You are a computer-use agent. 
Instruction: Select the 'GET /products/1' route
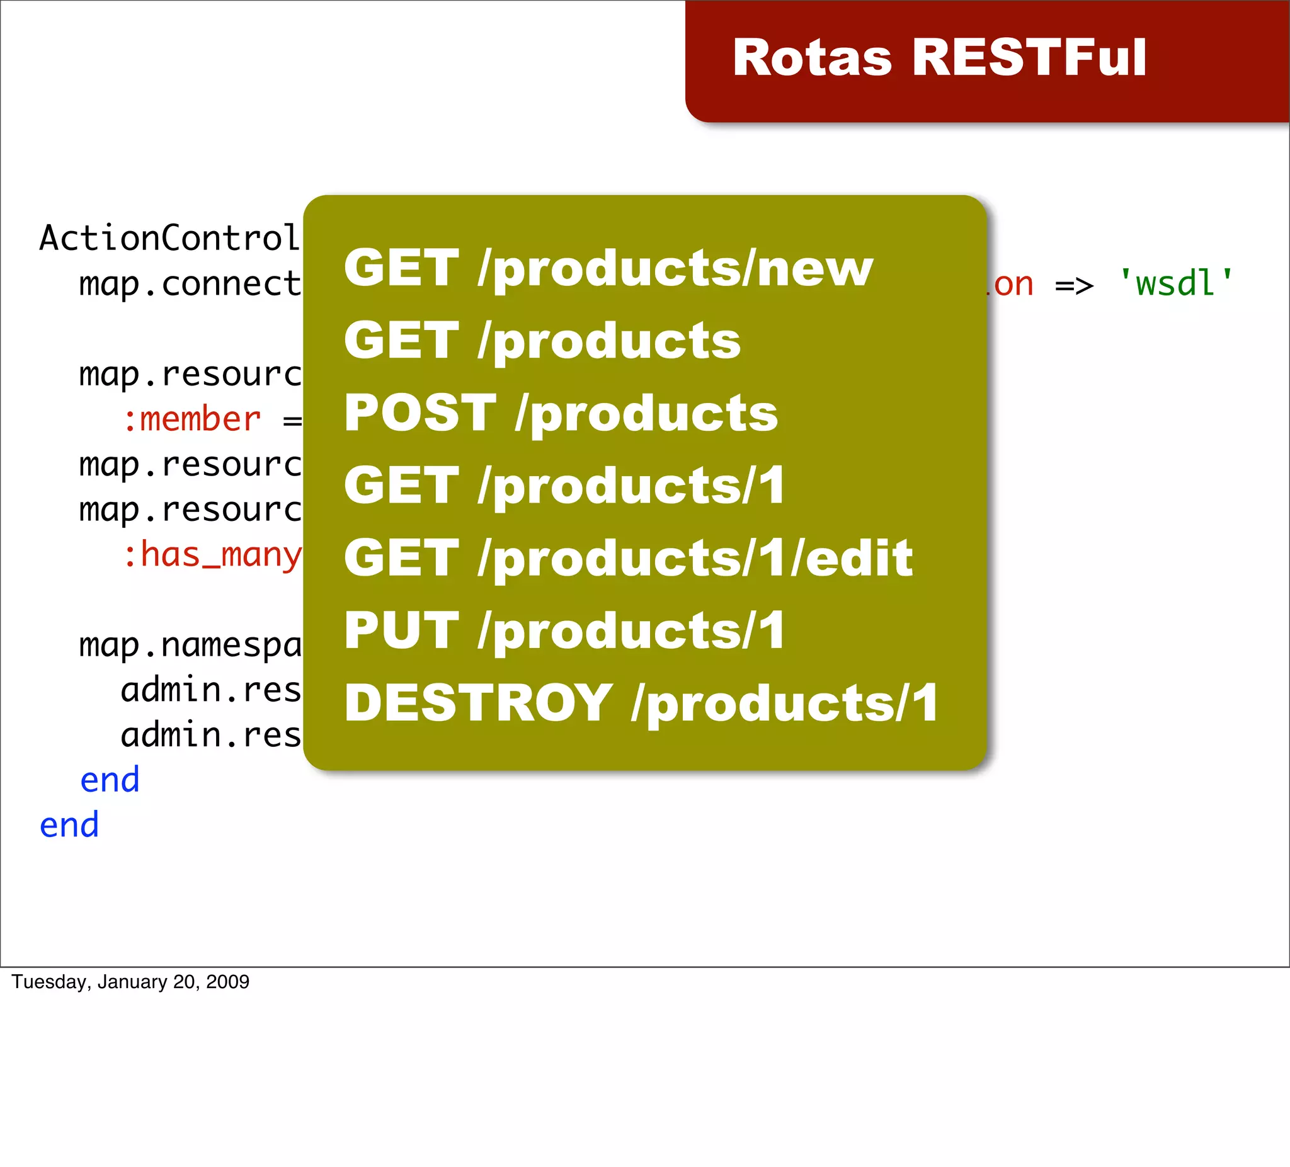(x=564, y=486)
